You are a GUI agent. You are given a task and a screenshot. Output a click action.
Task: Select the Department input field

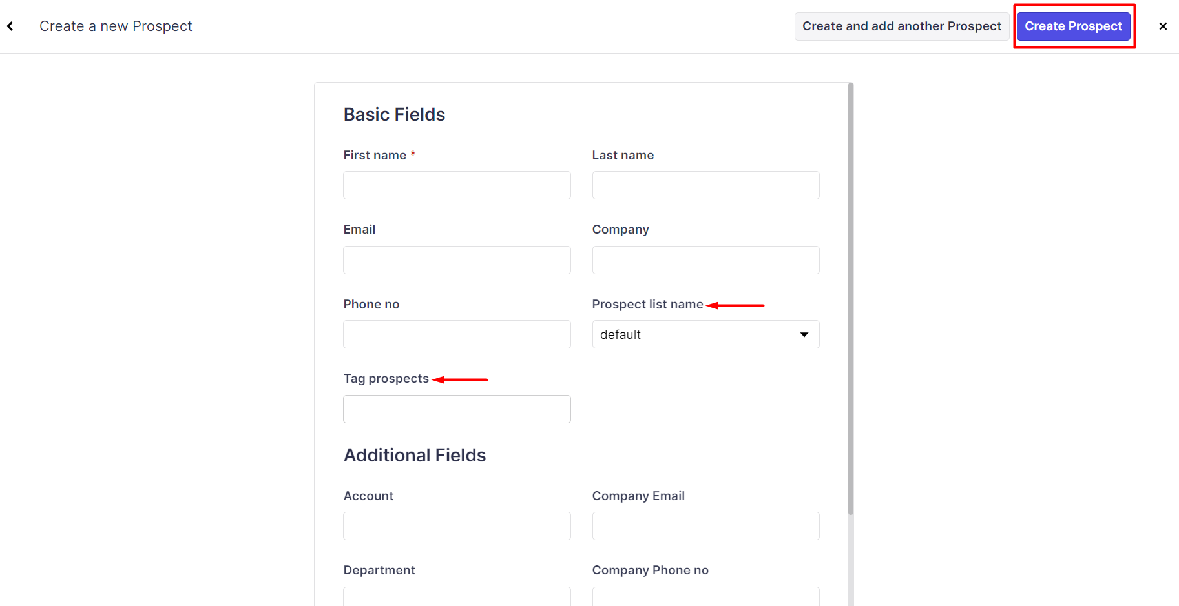tap(457, 596)
